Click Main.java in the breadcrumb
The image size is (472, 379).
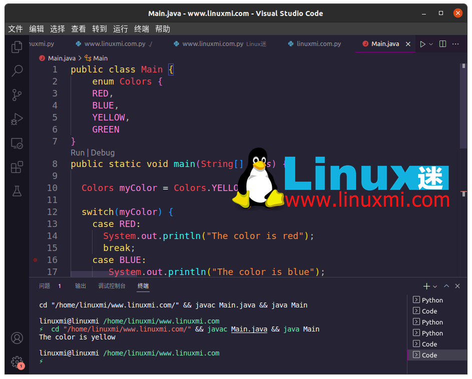(x=62, y=58)
